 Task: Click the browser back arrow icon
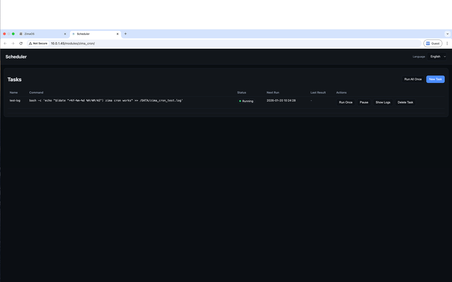(5, 43)
